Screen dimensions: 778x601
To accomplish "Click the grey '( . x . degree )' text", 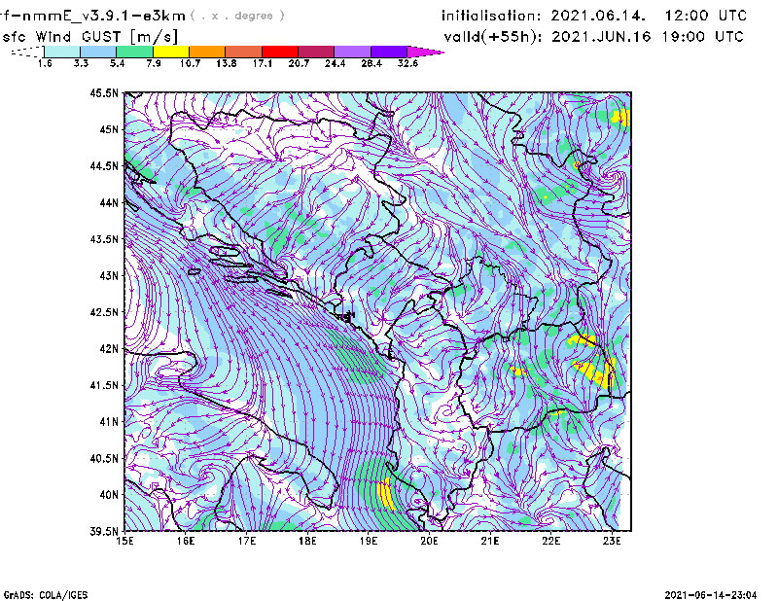I will tap(237, 16).
